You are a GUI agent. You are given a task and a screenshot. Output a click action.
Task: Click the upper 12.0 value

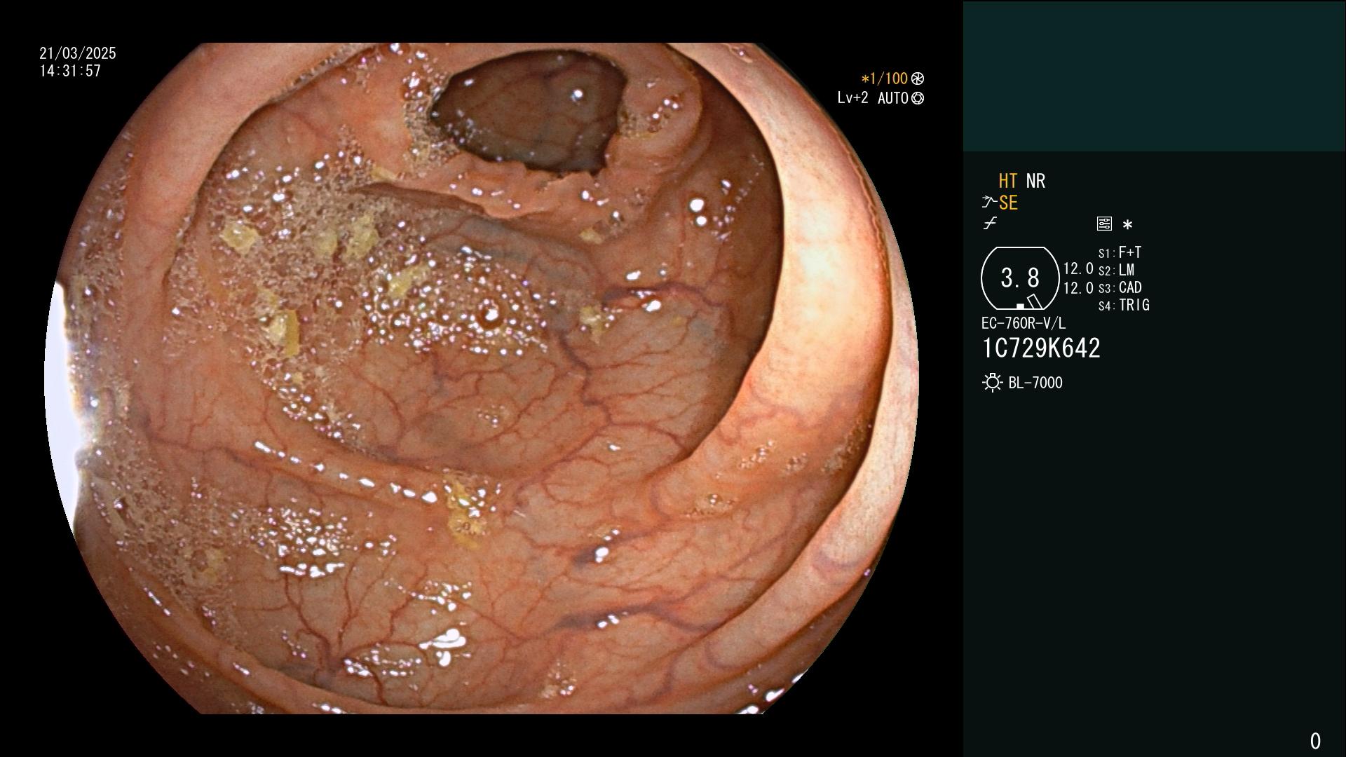click(1078, 268)
